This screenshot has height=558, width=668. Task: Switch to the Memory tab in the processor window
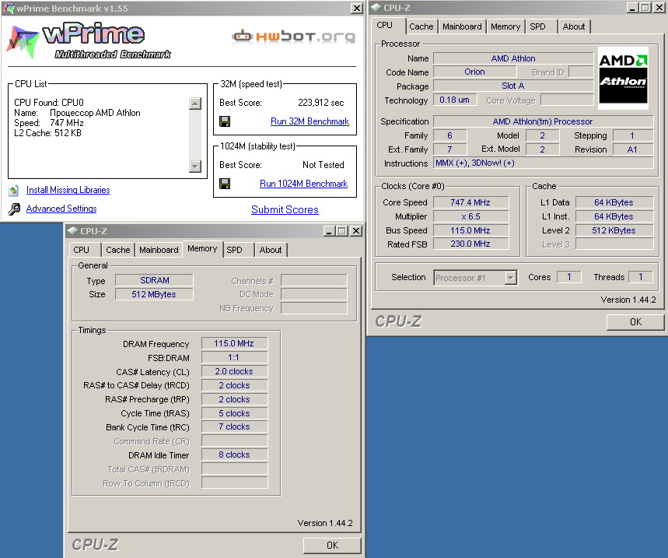pos(505,26)
